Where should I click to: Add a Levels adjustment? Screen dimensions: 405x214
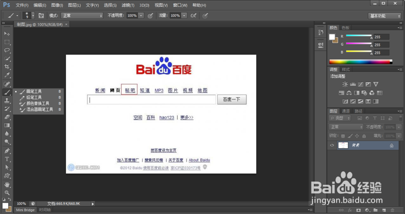353,84
